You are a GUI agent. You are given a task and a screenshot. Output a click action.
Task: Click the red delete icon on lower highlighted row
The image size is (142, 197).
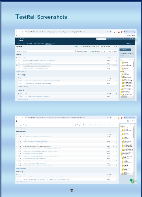(x=115, y=146)
